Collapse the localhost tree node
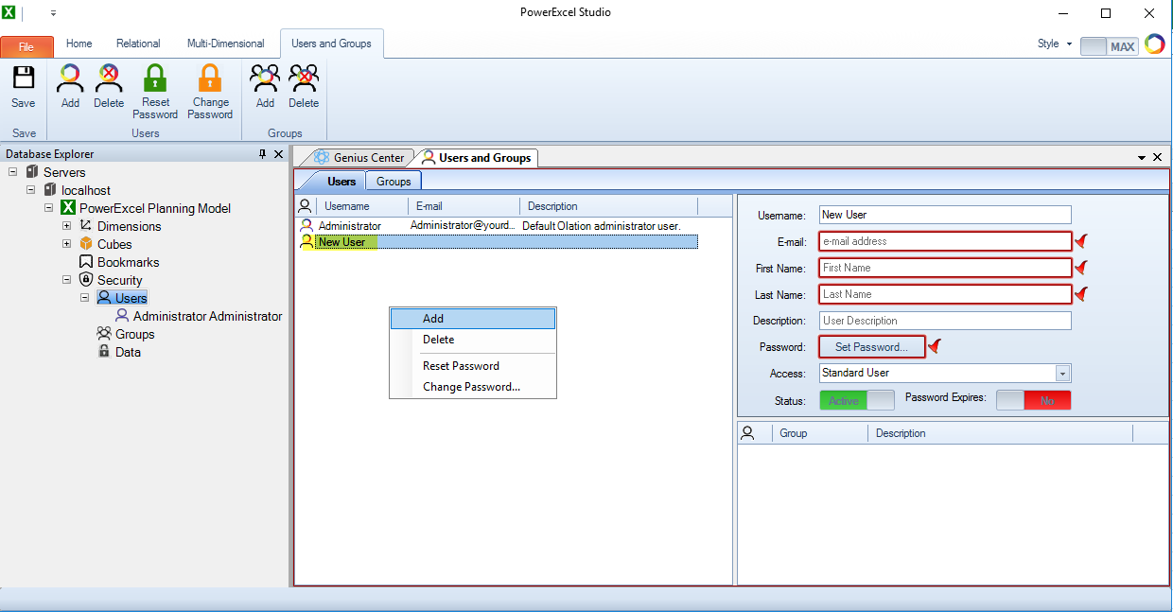The height and width of the screenshot is (612, 1173). coord(30,190)
